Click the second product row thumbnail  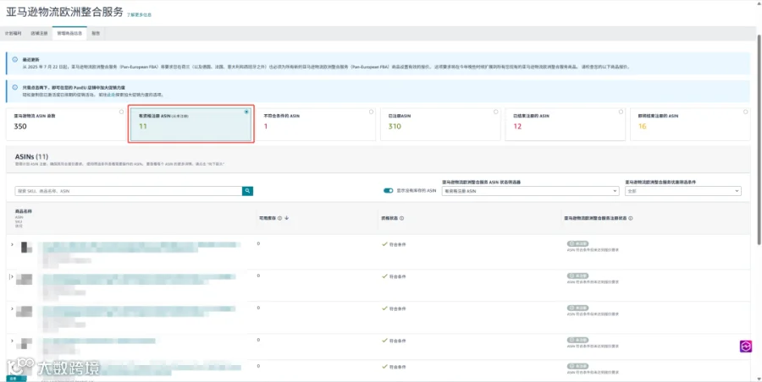click(x=24, y=280)
